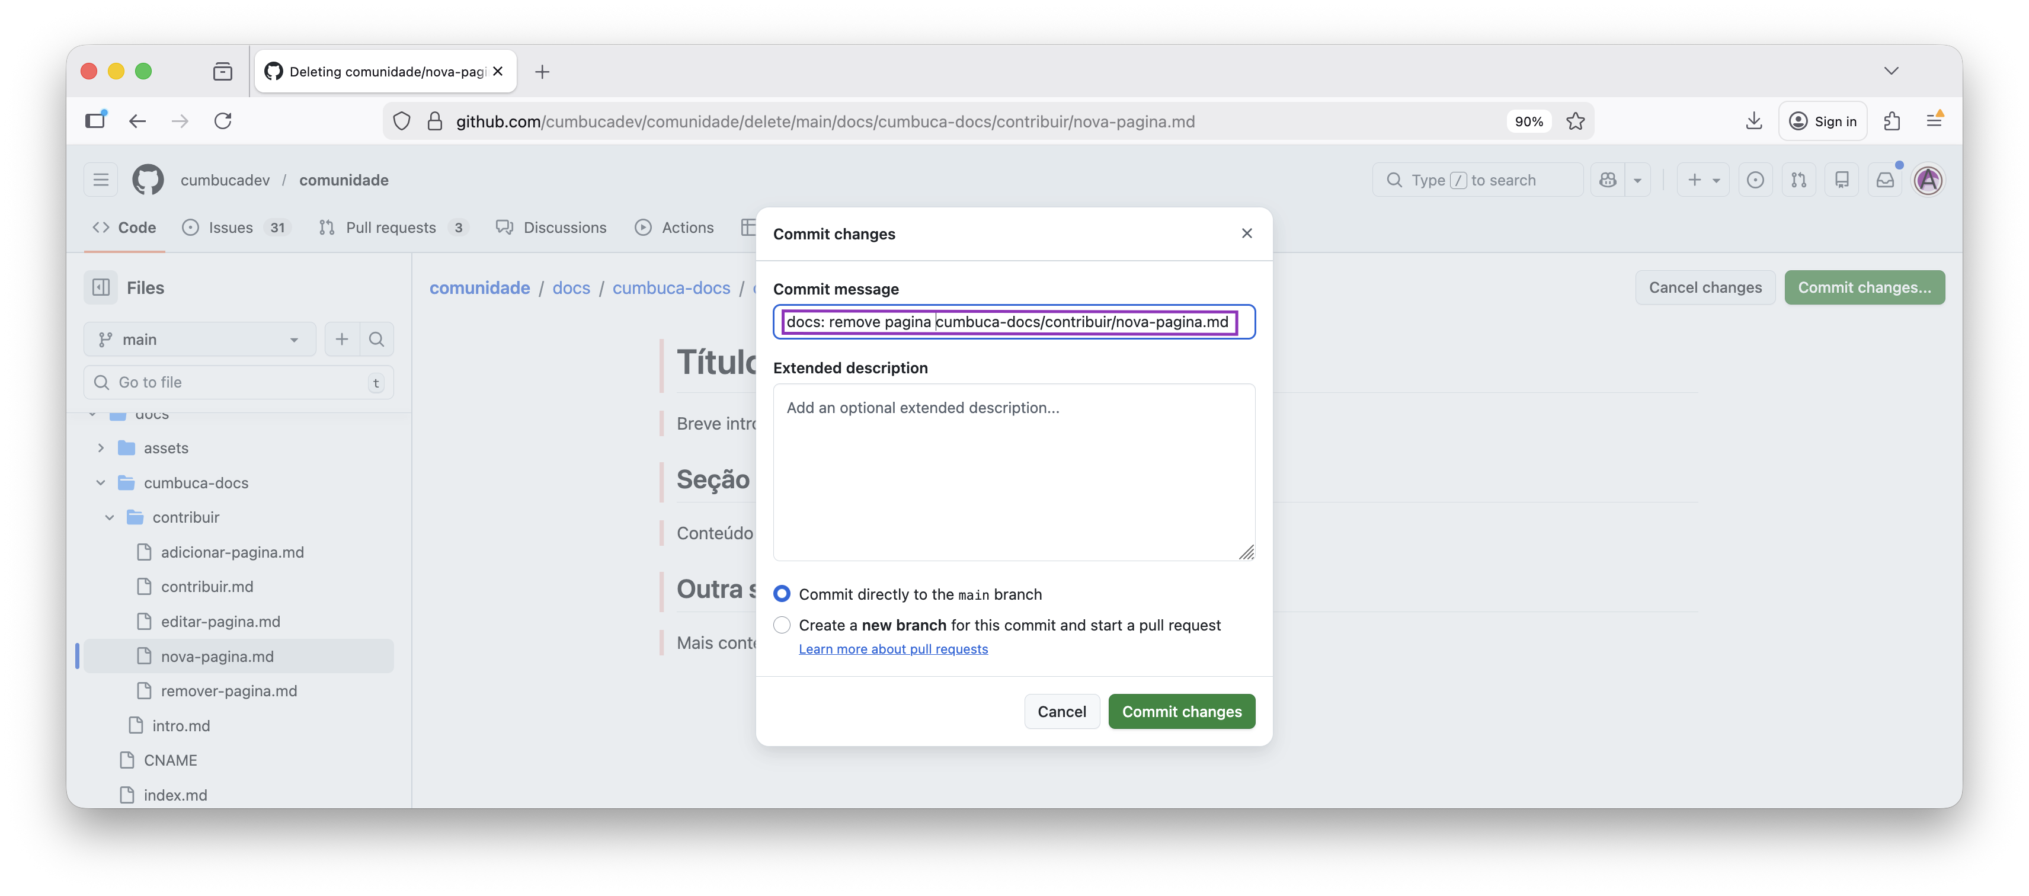Click the Cancel changes button
2029x896 pixels.
point(1705,287)
